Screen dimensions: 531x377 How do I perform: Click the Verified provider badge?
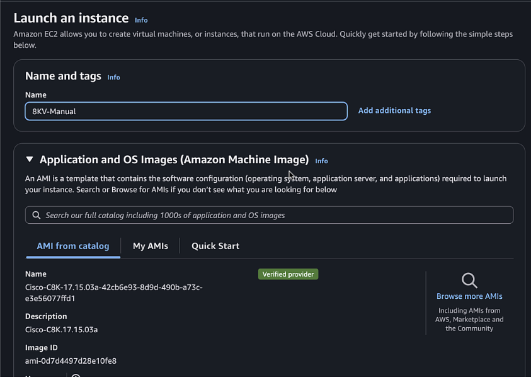click(288, 274)
